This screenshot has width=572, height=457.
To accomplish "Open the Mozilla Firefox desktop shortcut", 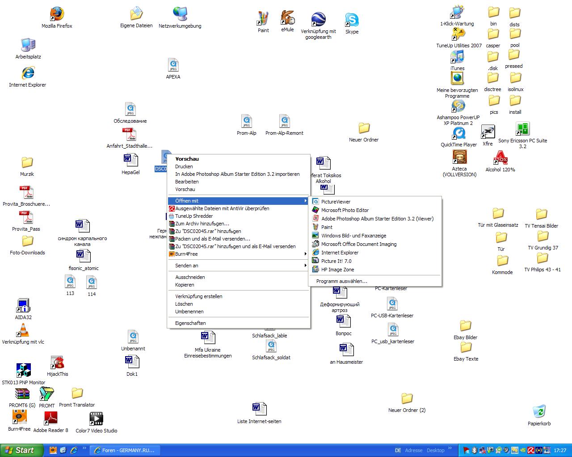I will 57,15.
